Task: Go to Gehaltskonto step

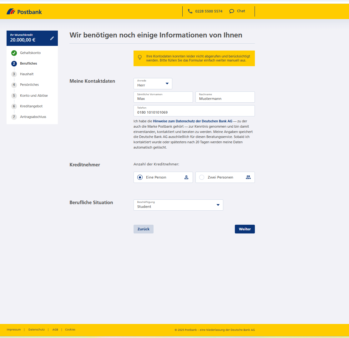Action: point(30,53)
